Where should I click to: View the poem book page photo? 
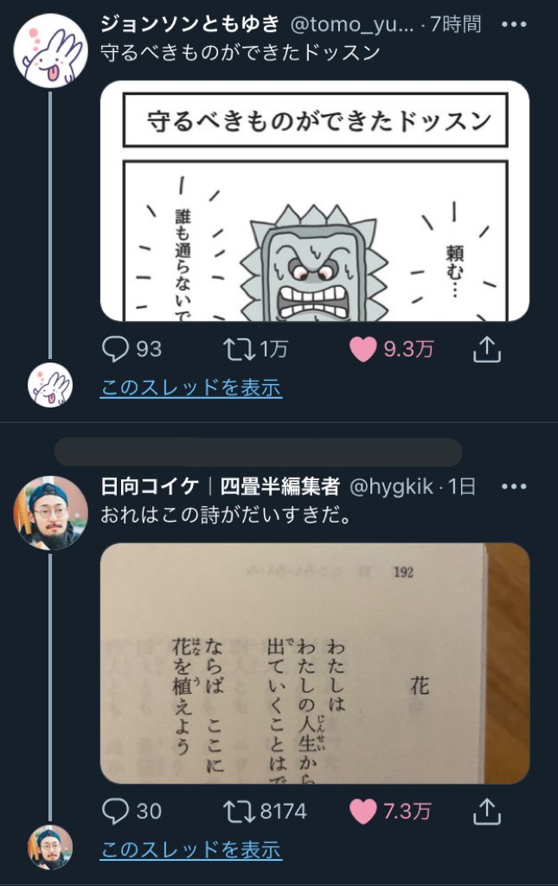pos(315,663)
